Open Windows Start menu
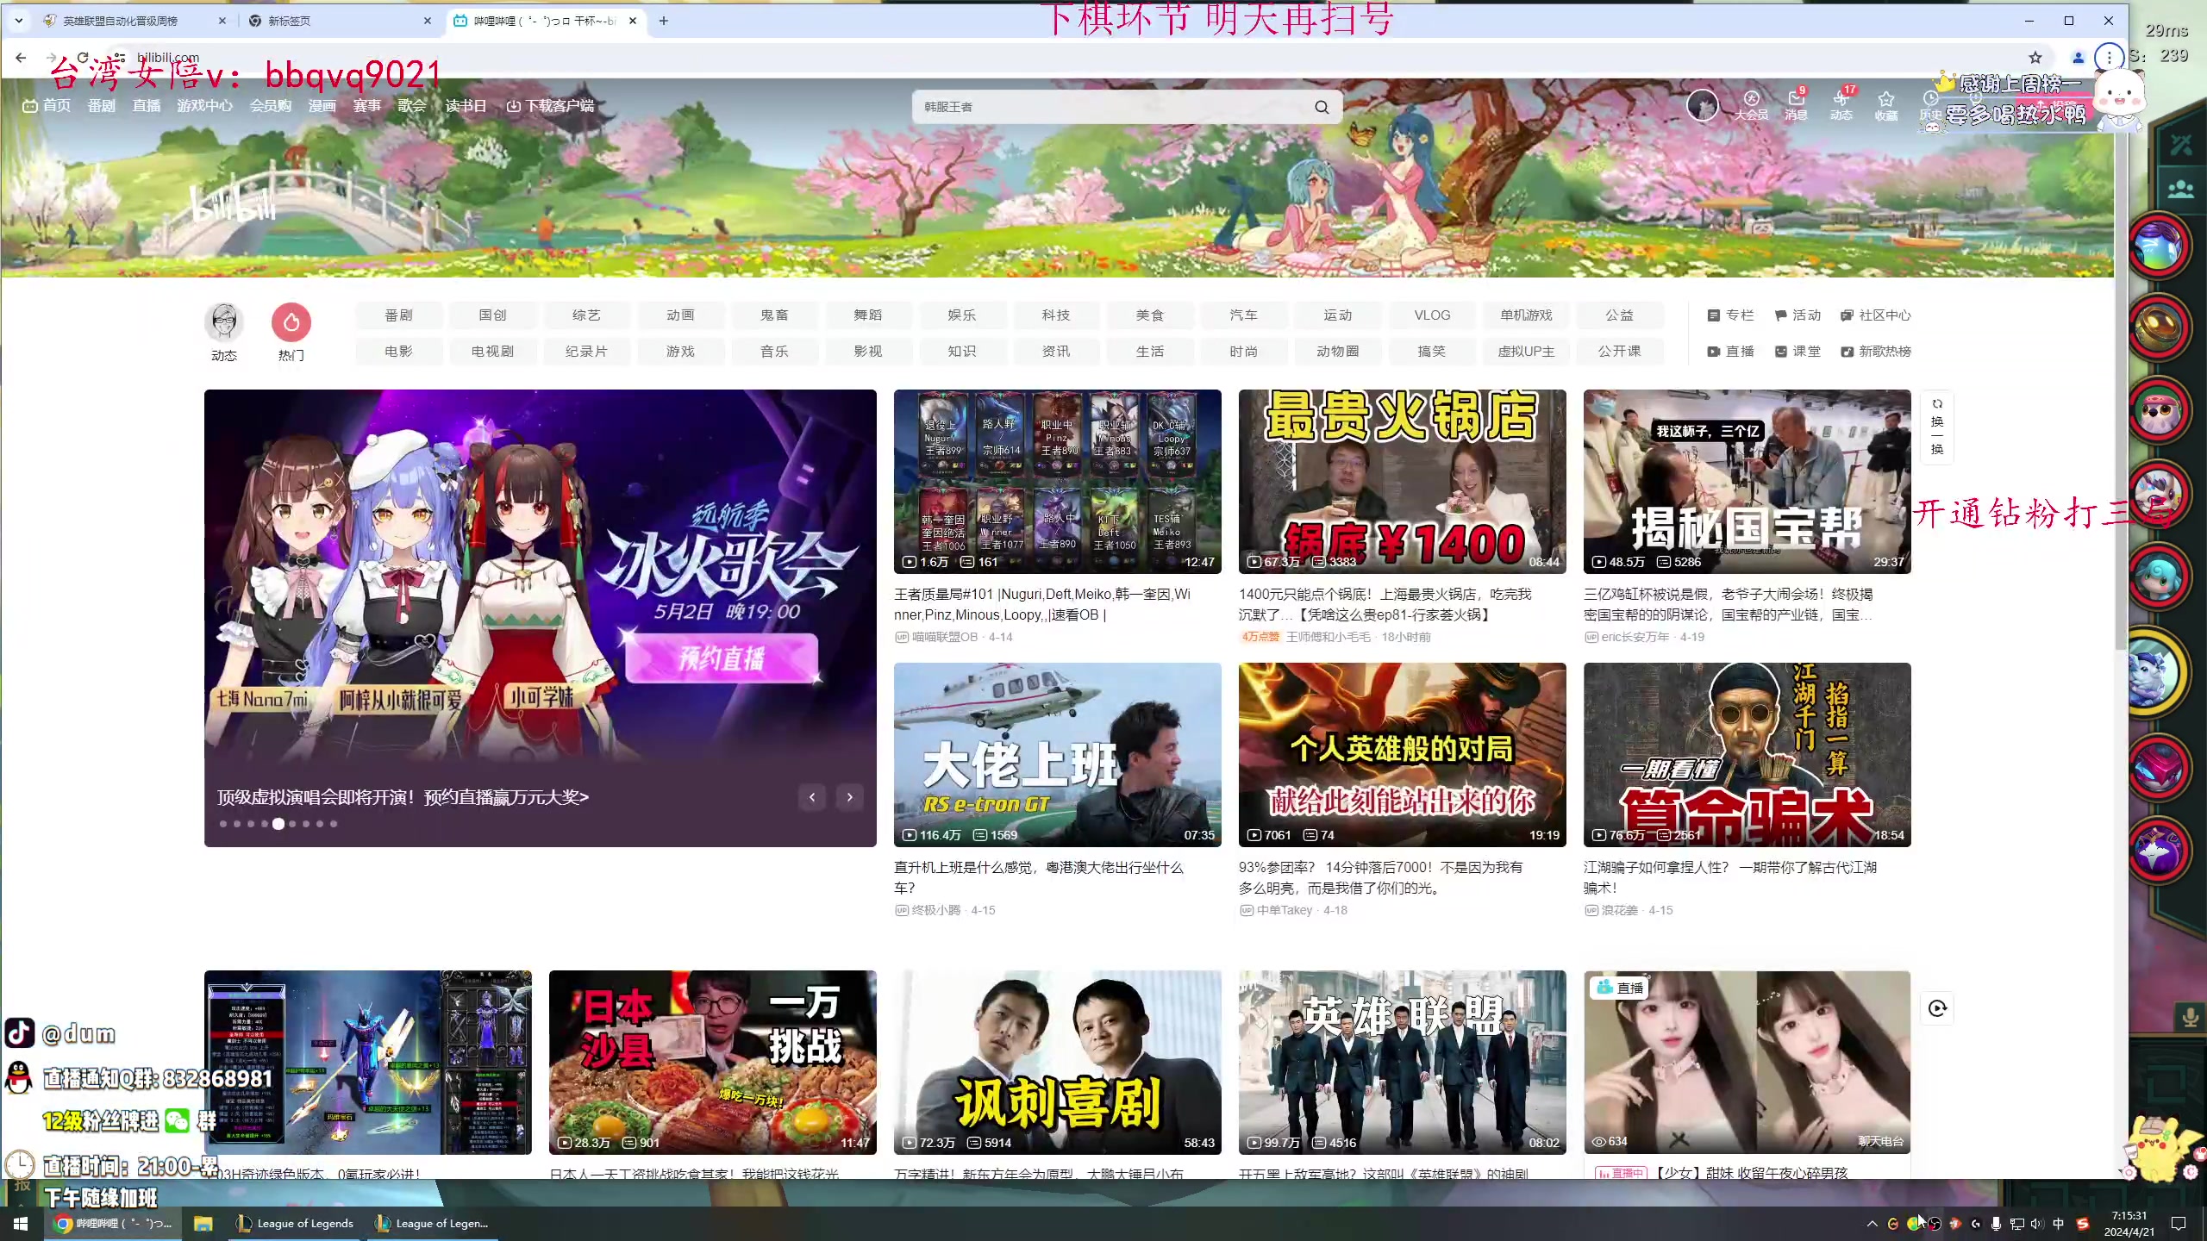Screen dimensions: 2207x1241 tap(21, 1224)
